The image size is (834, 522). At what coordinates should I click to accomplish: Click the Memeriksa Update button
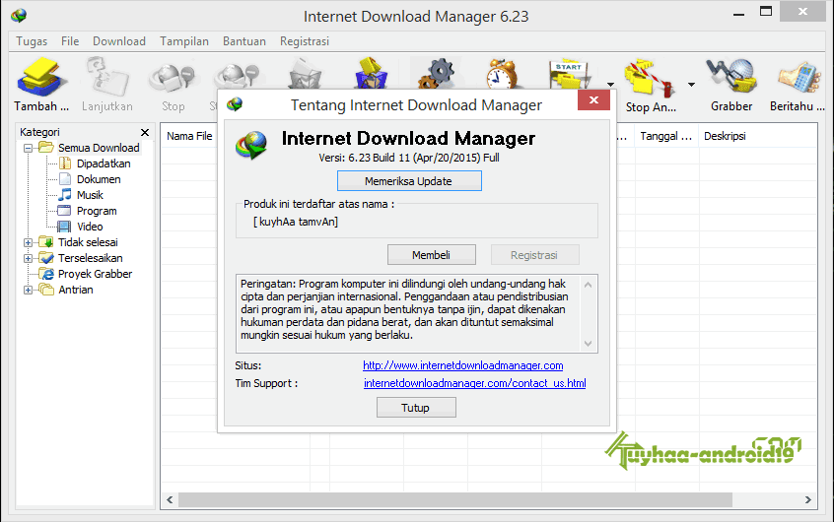pyautogui.click(x=409, y=181)
